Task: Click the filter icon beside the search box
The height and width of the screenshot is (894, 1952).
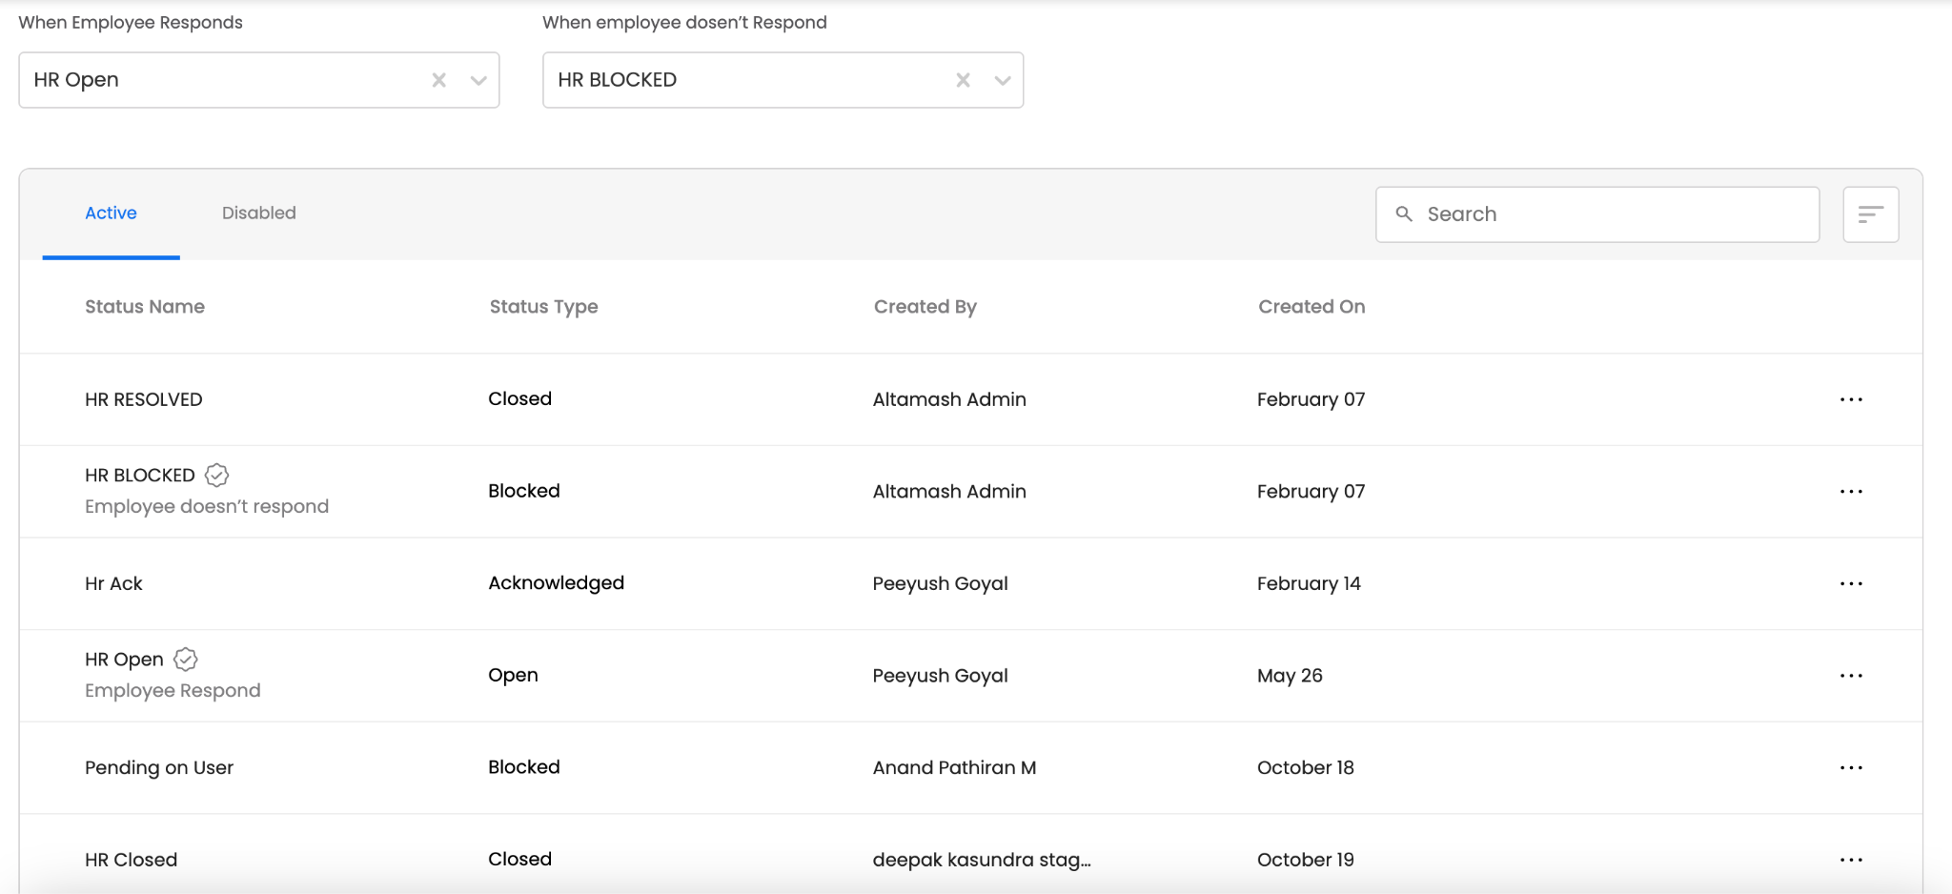Action: (1870, 214)
